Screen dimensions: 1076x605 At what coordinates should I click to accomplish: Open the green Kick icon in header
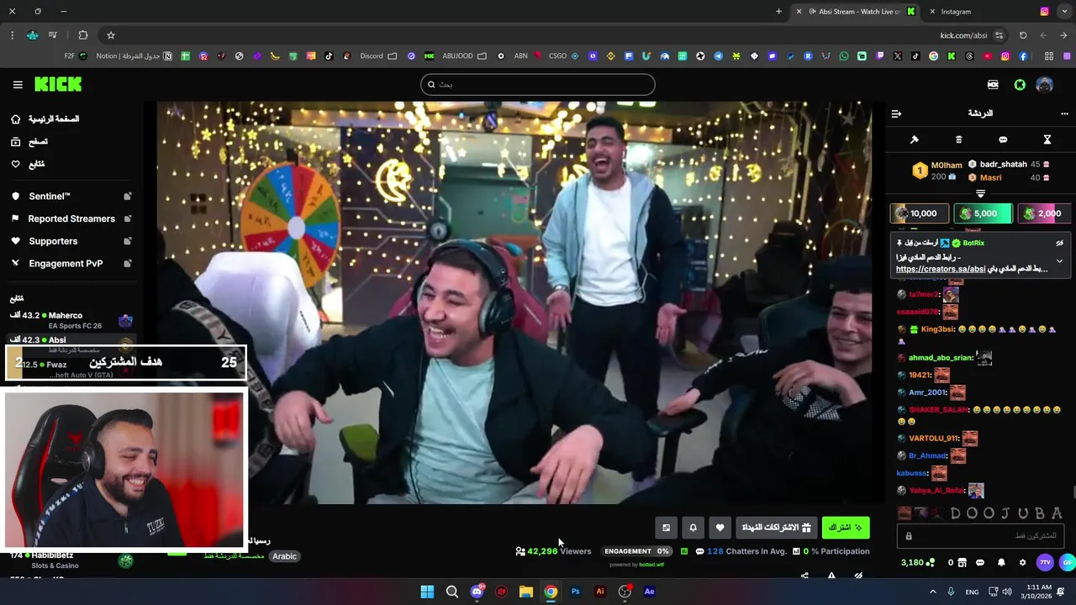(x=1020, y=85)
